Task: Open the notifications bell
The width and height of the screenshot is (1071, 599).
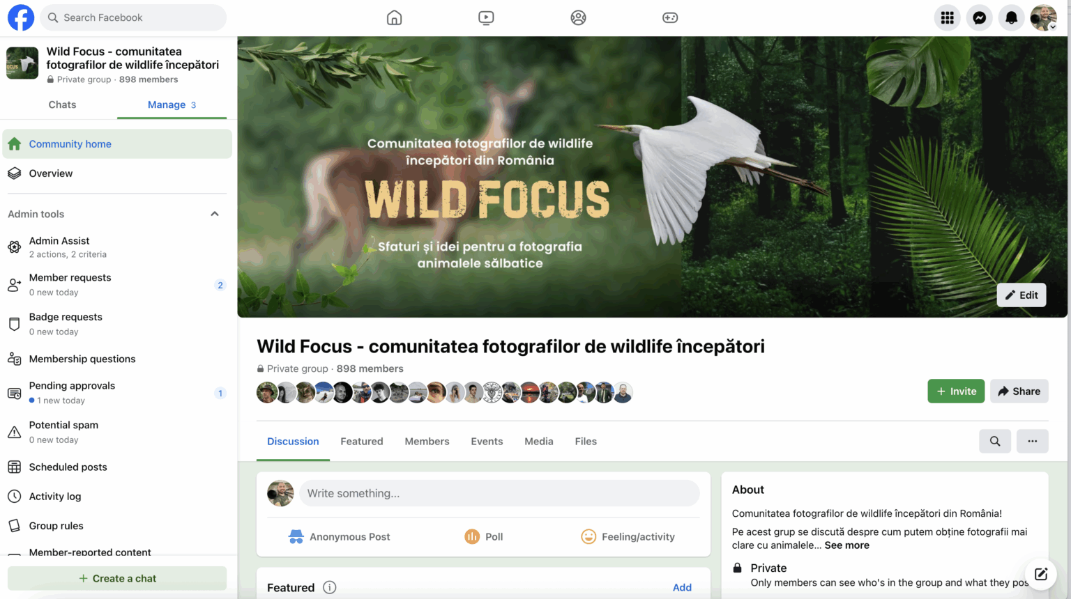Action: 1011,18
